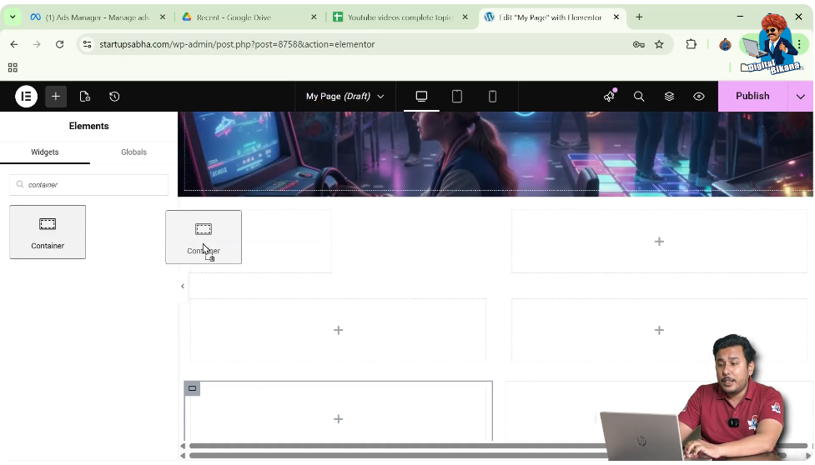The image size is (815, 465).
Task: Open the Site Settings document icon
Action: point(85,97)
